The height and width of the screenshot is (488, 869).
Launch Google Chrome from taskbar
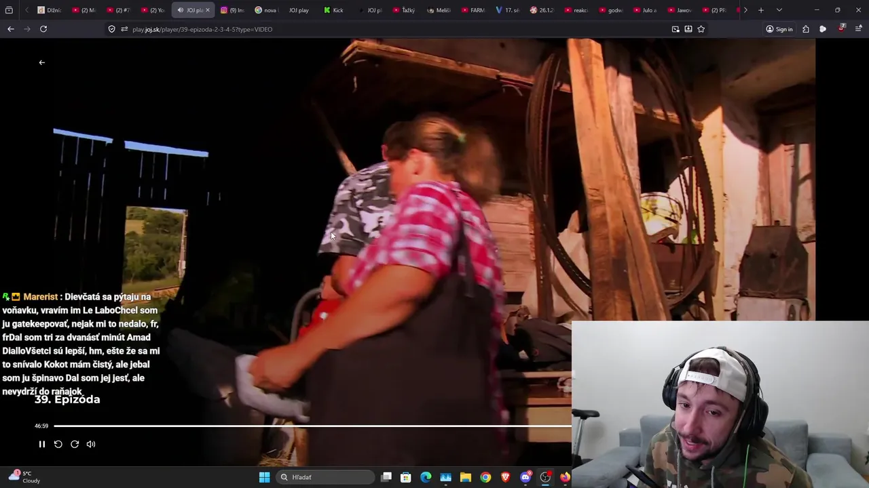coord(485,477)
